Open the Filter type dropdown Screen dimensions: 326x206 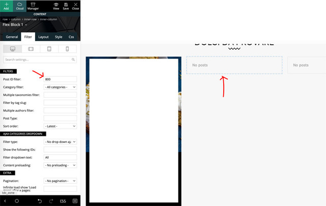(x=60, y=141)
